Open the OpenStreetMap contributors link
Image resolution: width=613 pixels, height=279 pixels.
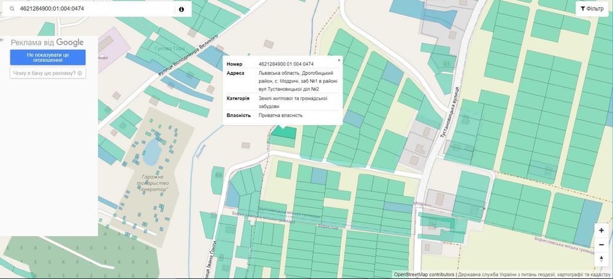pyautogui.click(x=424, y=275)
